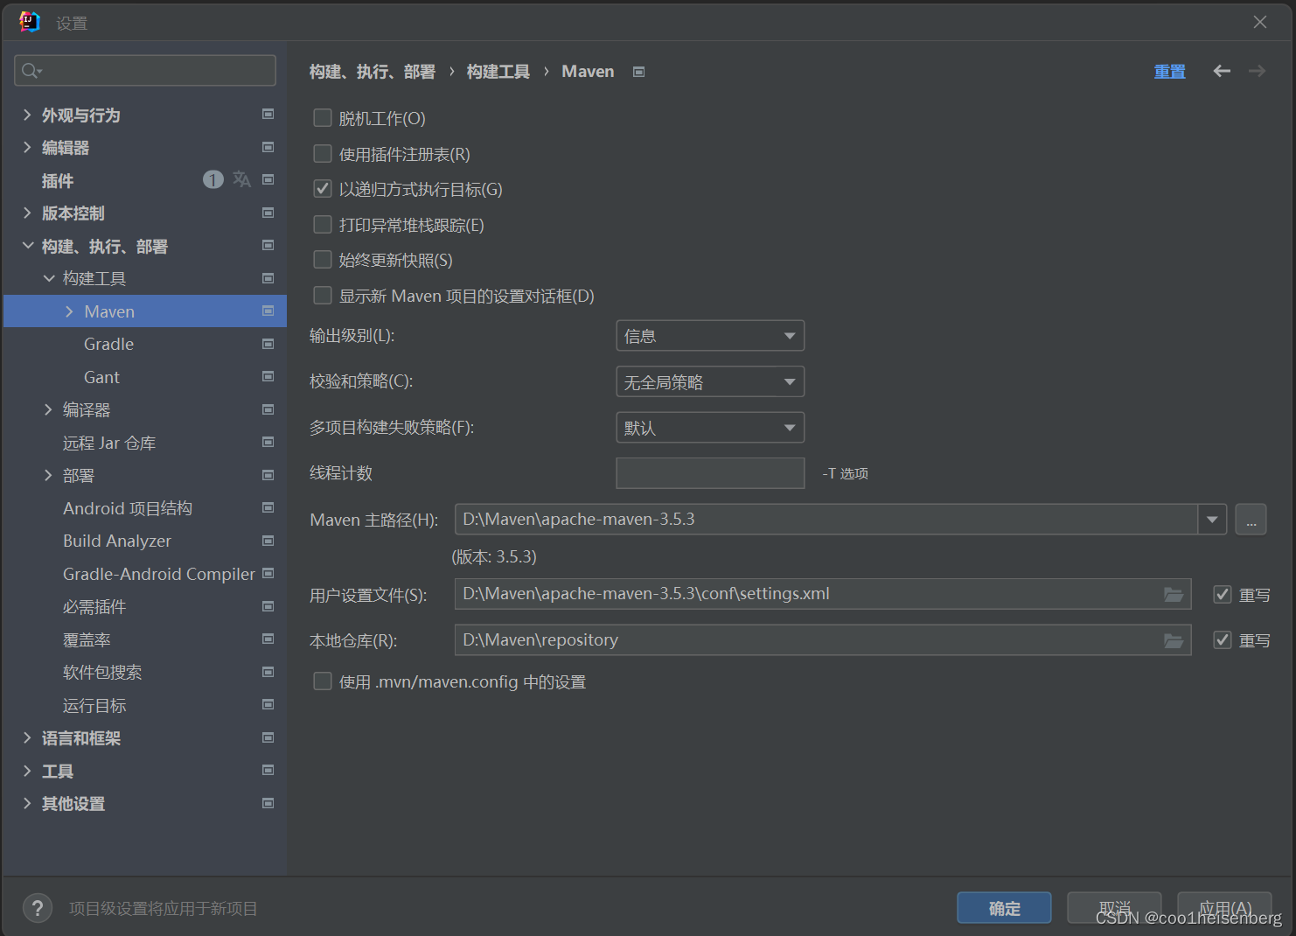Image resolution: width=1296 pixels, height=936 pixels.
Task: Click 构建工具 in the breadcrumb
Action: [x=498, y=72]
